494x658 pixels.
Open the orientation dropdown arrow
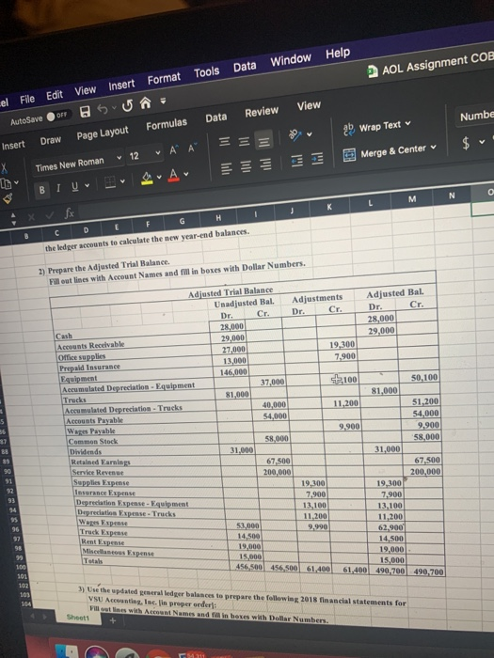(310, 134)
